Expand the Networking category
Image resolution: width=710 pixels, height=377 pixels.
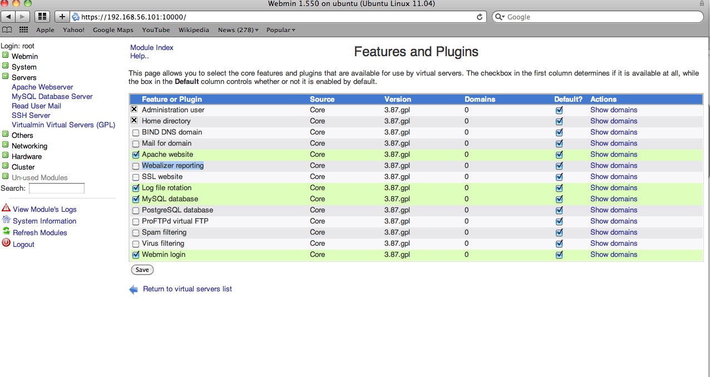pos(5,145)
